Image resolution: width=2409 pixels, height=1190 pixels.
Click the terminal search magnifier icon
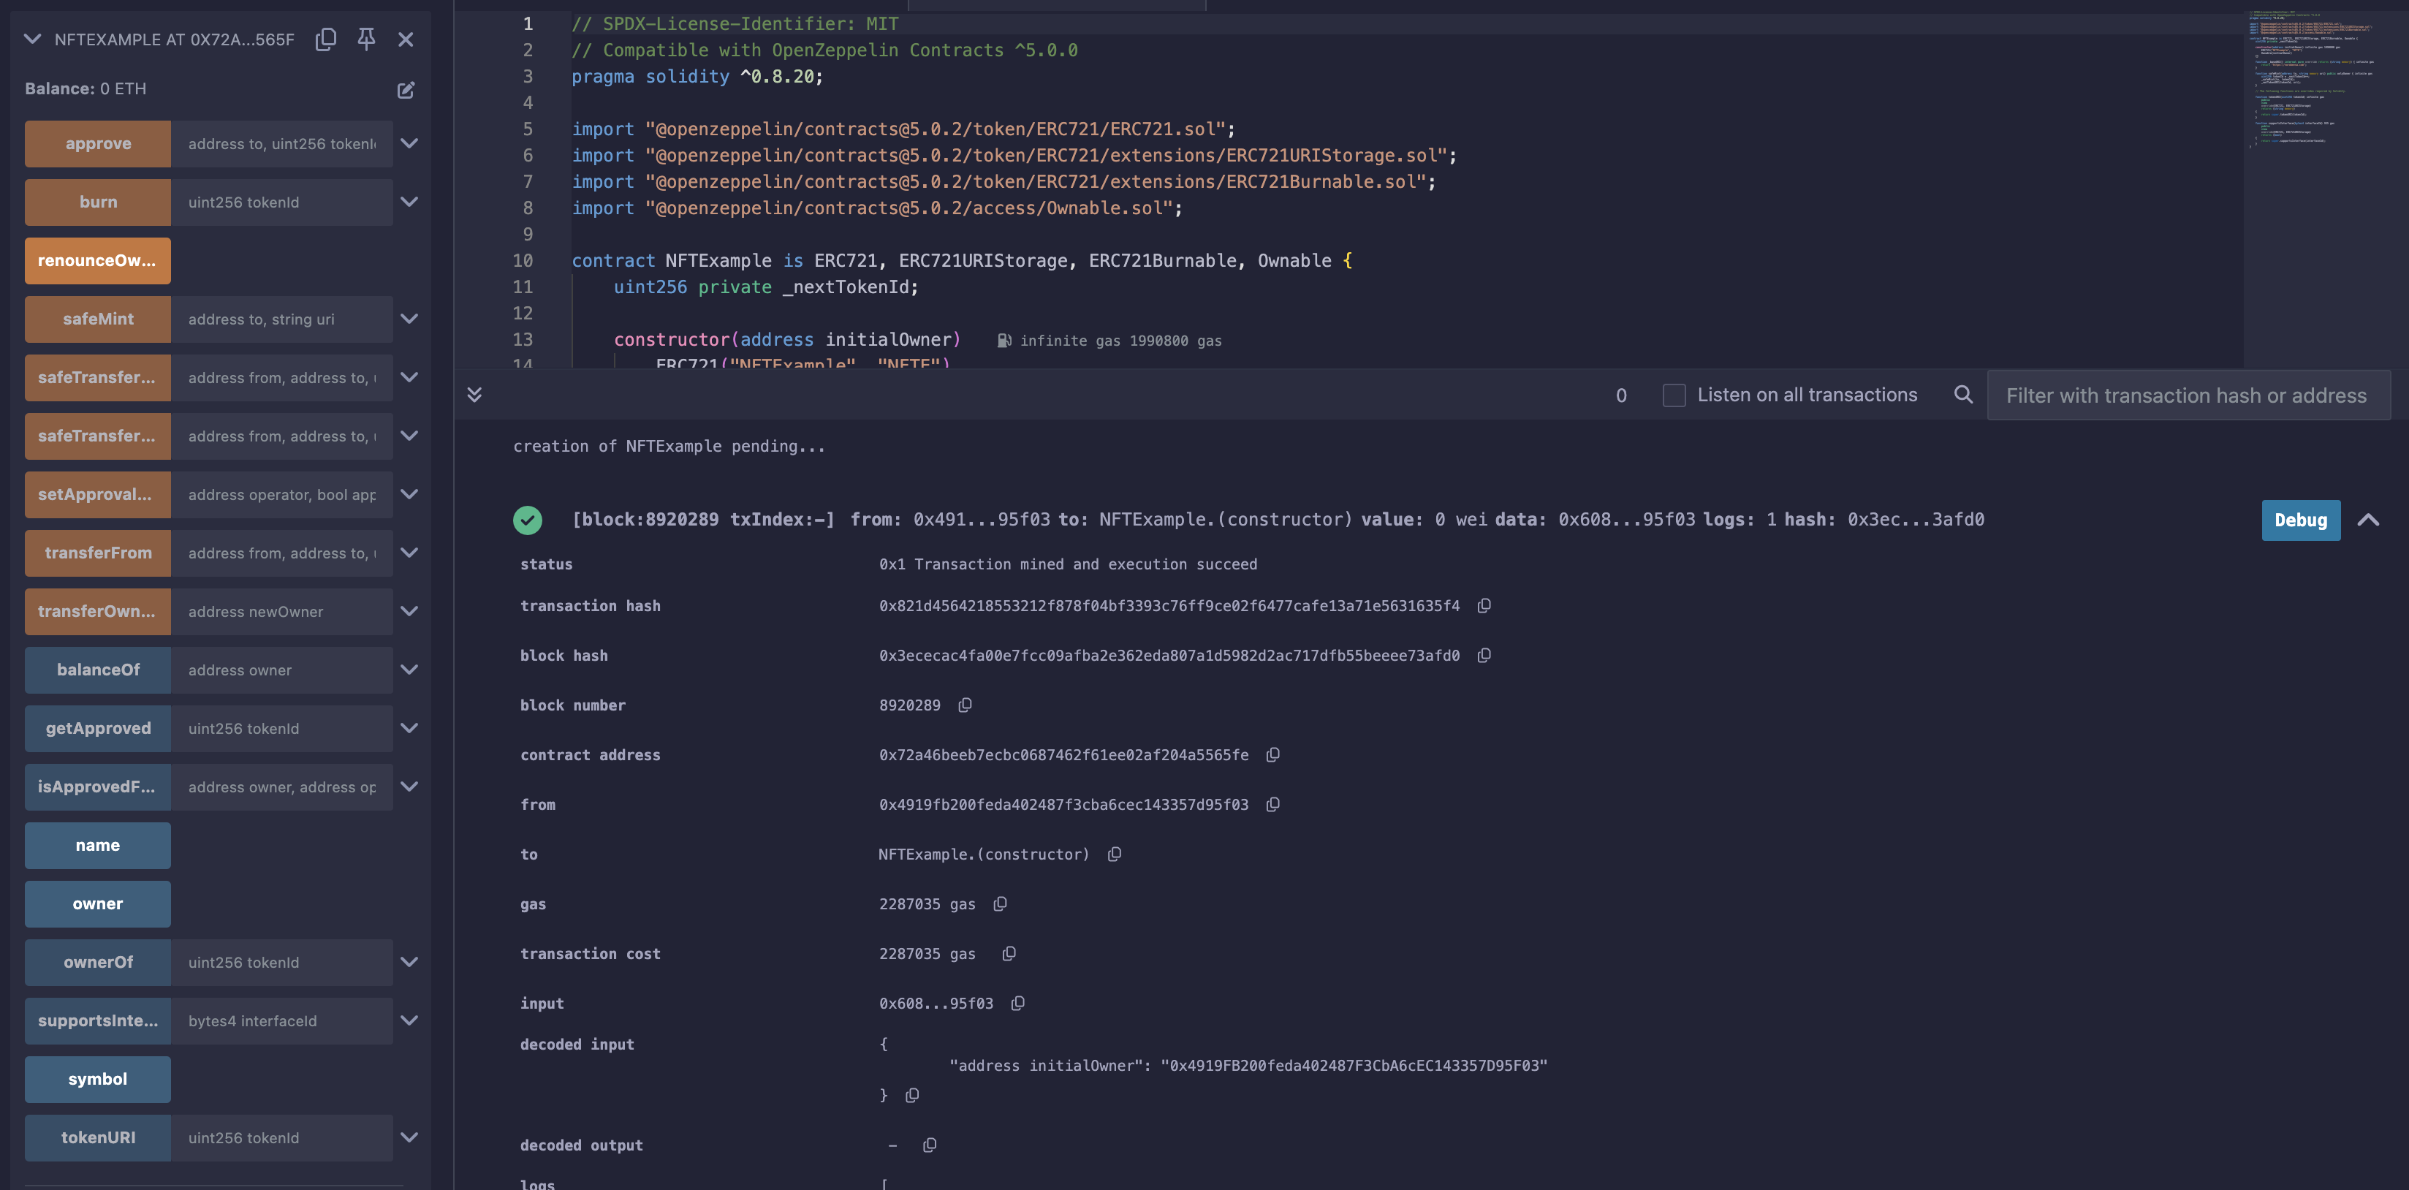point(1963,395)
